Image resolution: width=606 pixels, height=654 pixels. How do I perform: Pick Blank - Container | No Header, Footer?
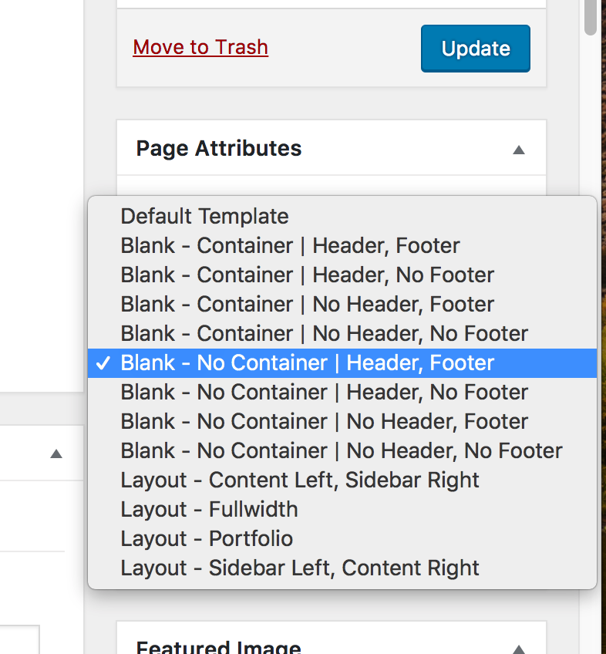[x=307, y=305]
